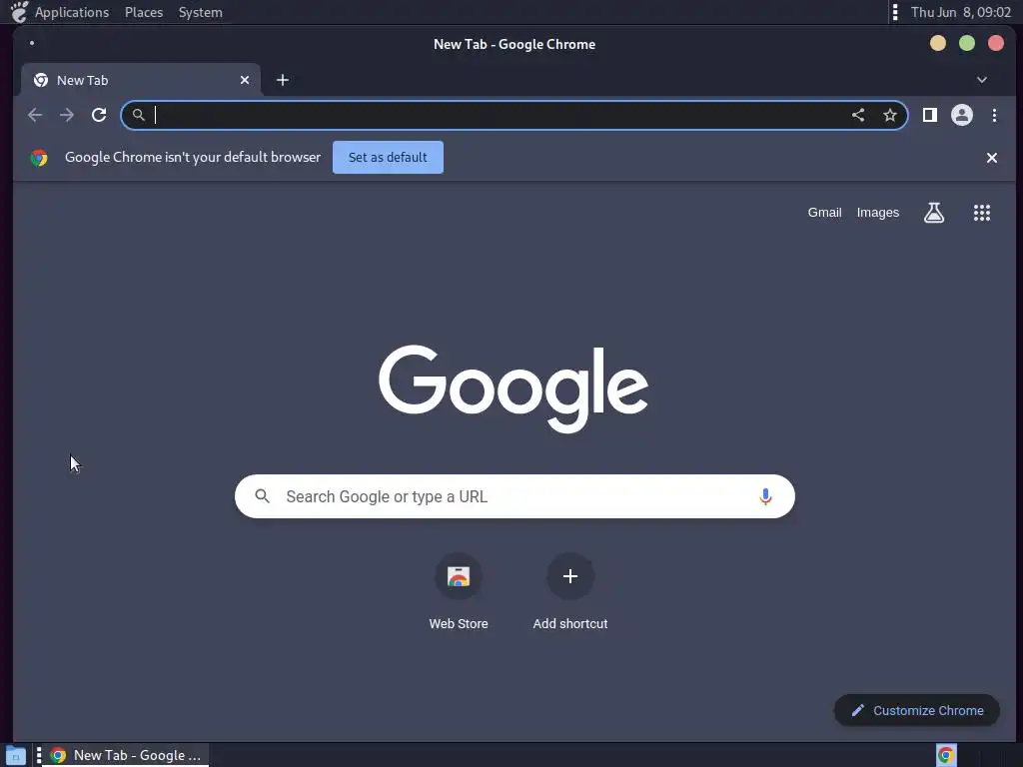Click Add shortcut tile
Screen dimensions: 1023x767
click(570, 591)
